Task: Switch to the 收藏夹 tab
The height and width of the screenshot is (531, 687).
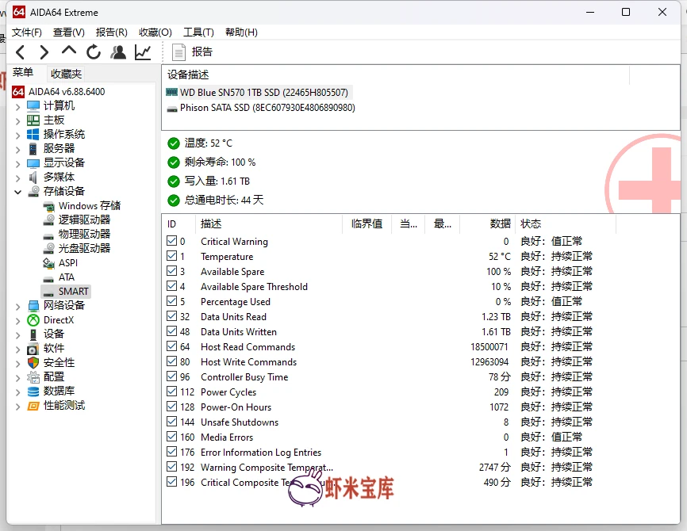Action: pos(66,74)
